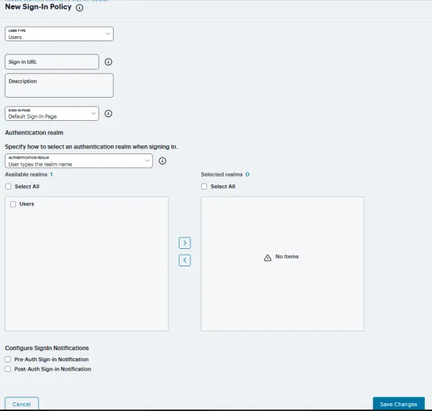Click the Description text area
432x411 pixels.
pos(59,85)
